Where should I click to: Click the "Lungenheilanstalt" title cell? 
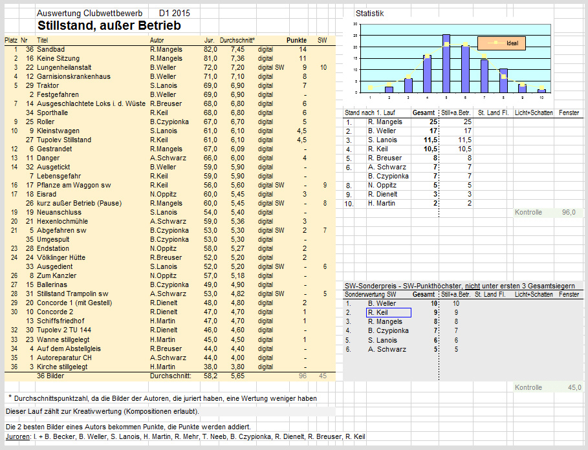(x=64, y=67)
